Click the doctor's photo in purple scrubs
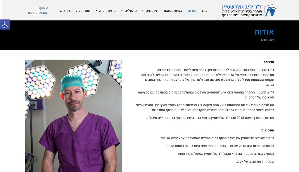 (x=73, y=116)
